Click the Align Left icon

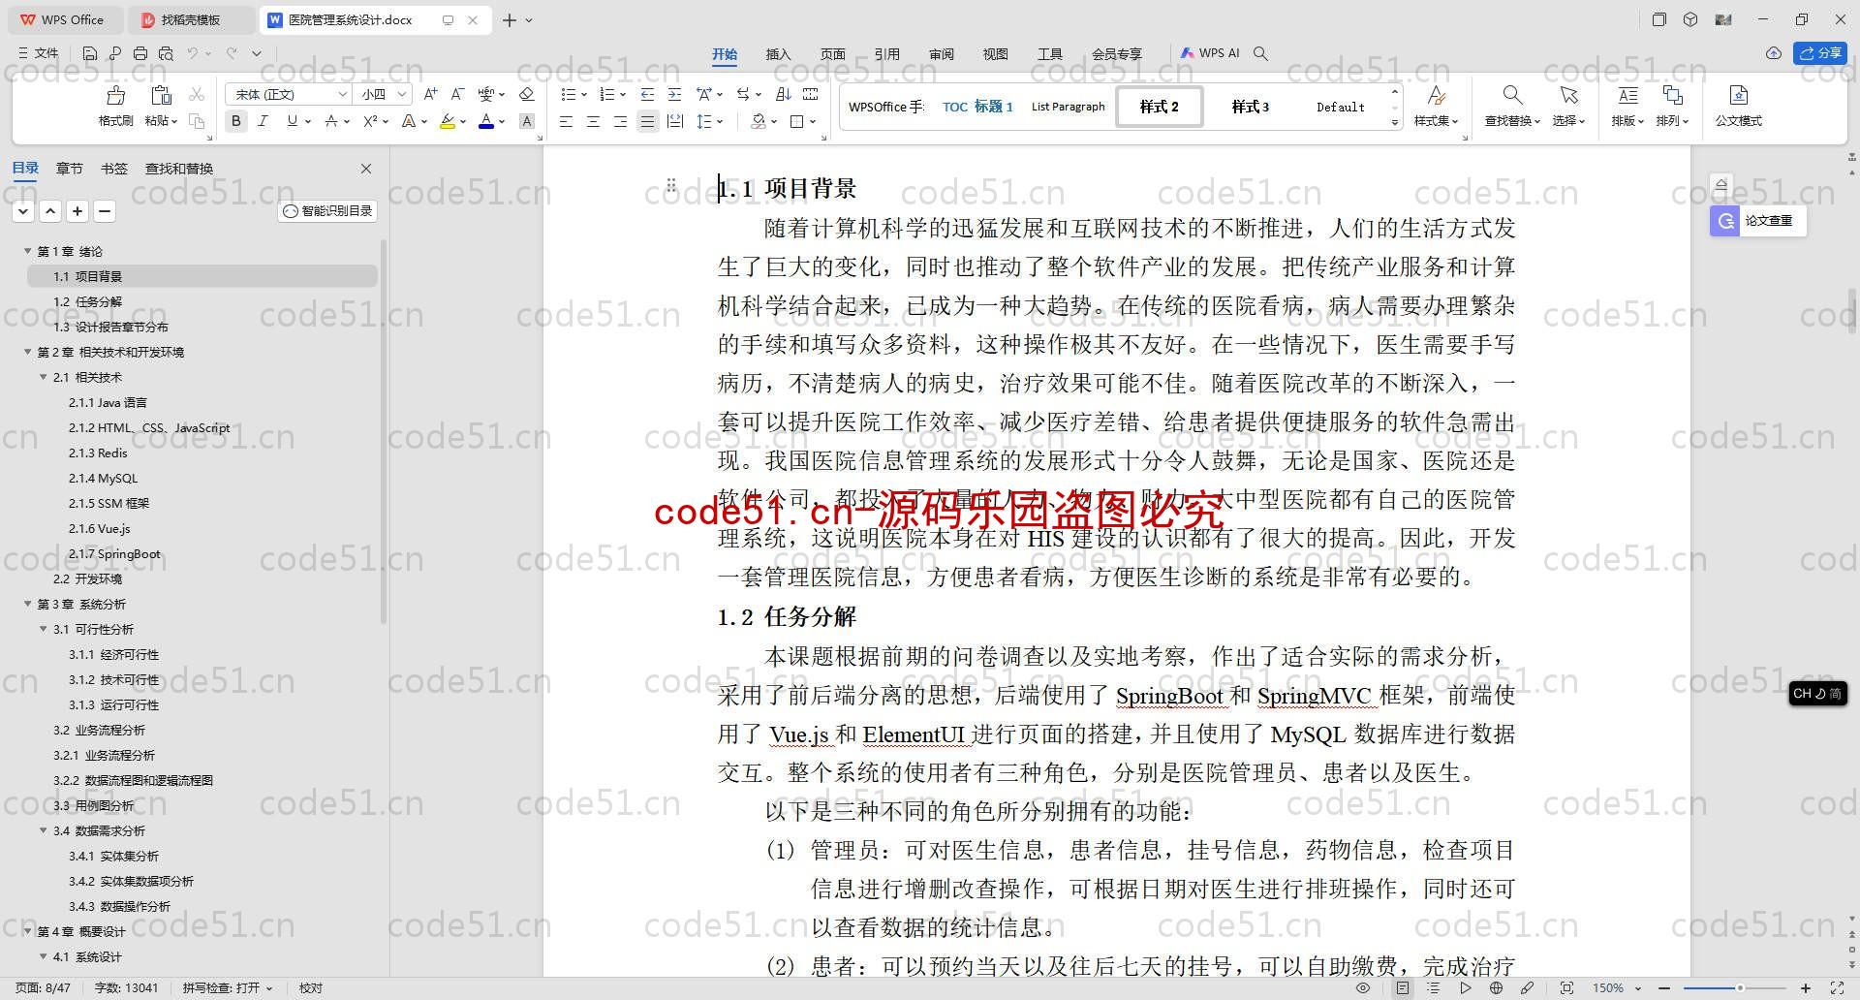566,121
